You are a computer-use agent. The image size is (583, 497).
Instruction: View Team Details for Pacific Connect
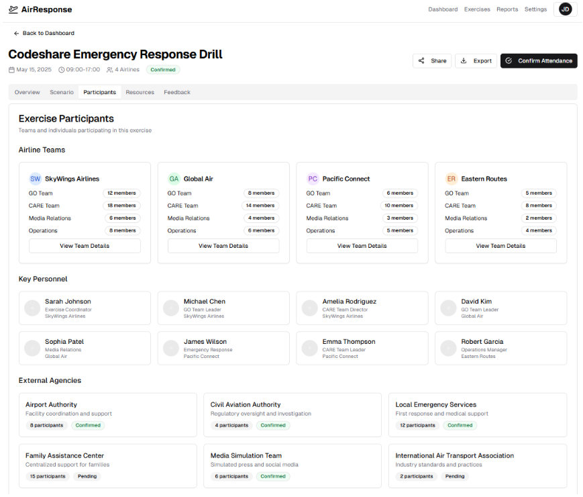pyautogui.click(x=362, y=246)
